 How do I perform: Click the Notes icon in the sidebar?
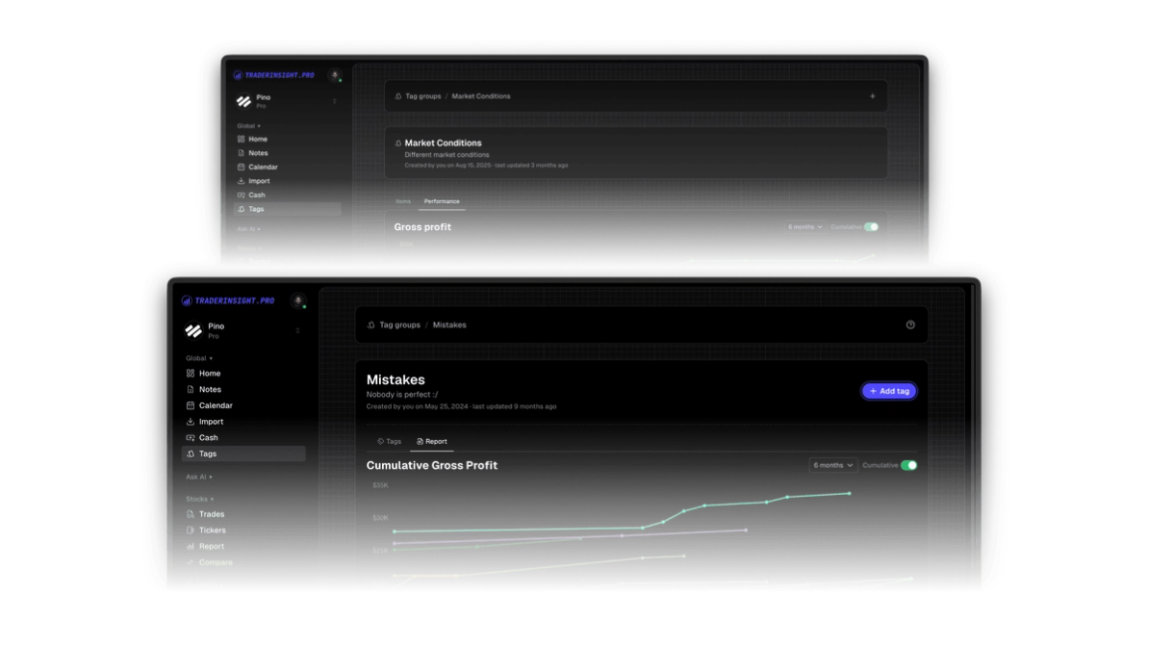pos(190,389)
